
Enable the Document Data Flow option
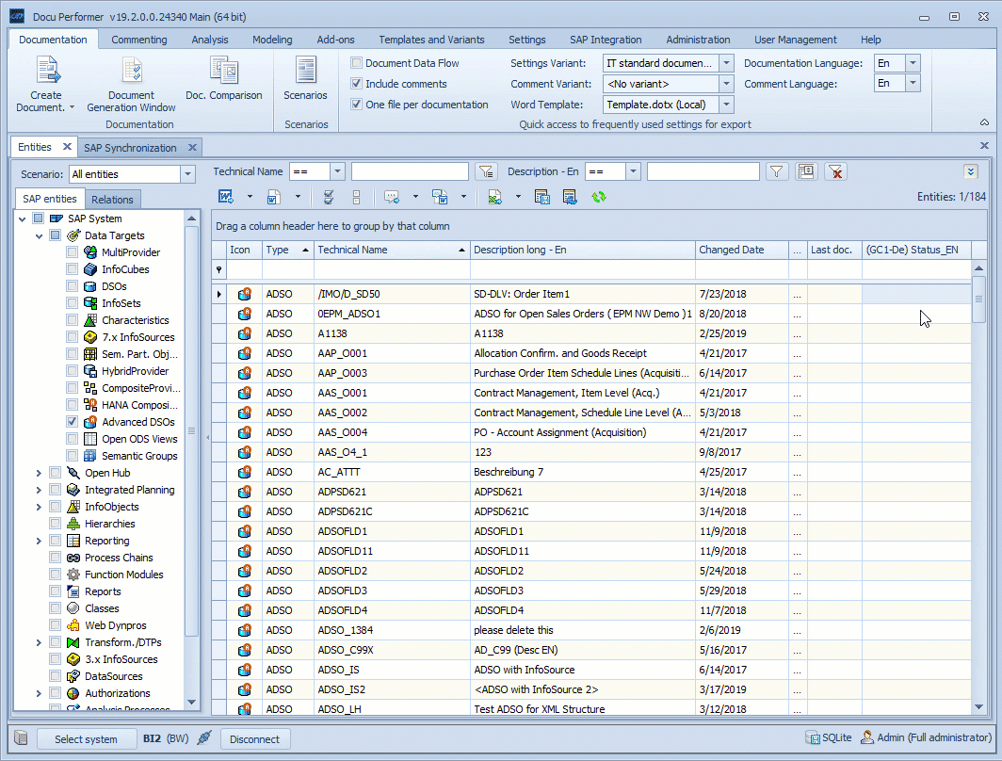tap(355, 62)
